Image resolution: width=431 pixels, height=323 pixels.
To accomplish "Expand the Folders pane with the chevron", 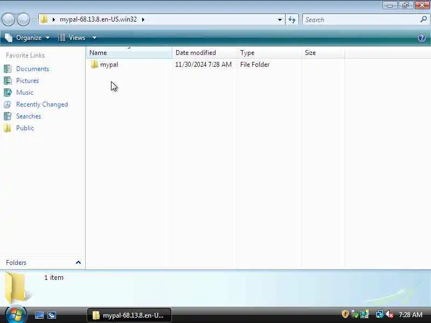I will (x=78, y=262).
